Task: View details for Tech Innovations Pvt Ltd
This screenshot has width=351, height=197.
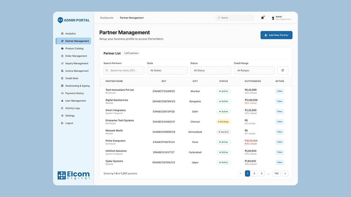Action: point(279,91)
